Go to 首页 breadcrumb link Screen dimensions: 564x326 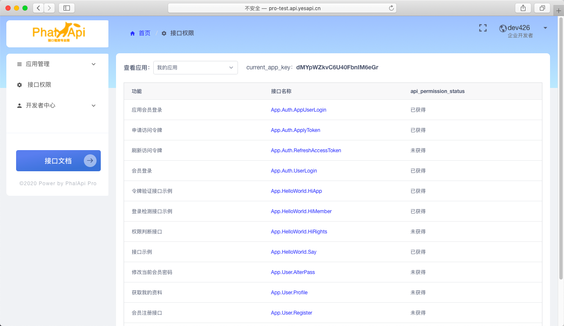(144, 33)
